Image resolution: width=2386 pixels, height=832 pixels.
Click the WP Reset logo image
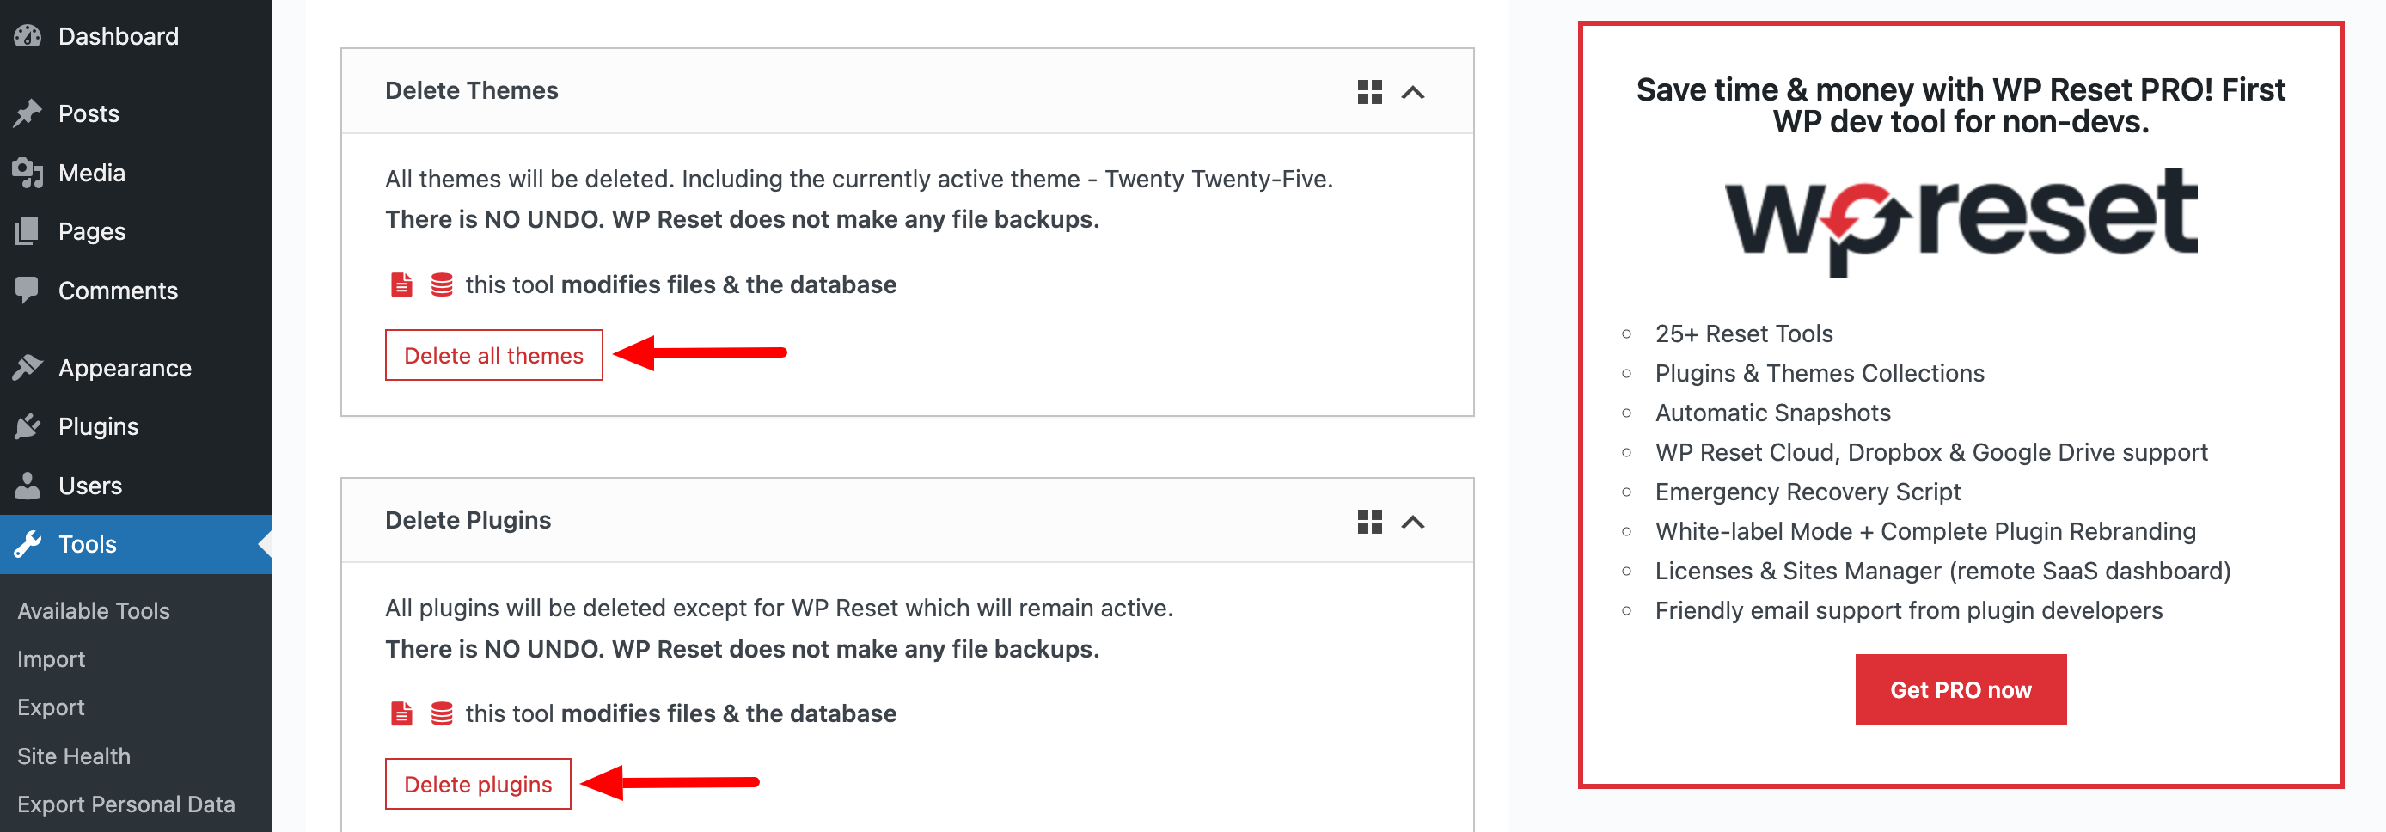1960,221
